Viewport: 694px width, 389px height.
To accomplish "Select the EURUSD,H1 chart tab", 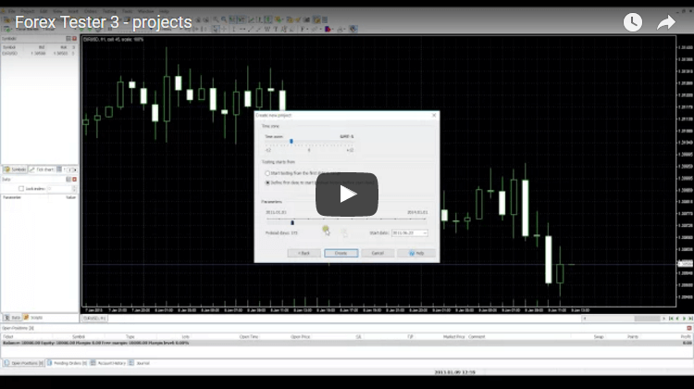I will click(94, 318).
